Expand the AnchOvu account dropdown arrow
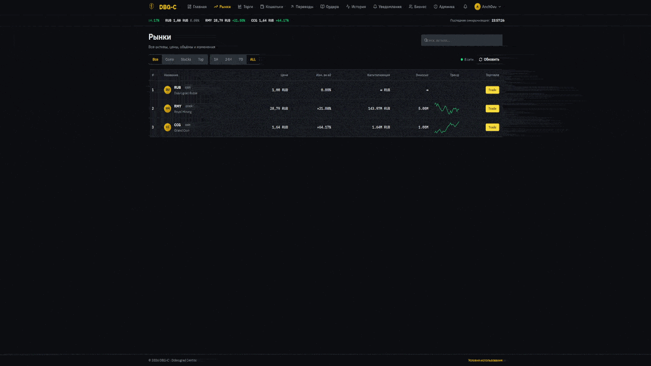The width and height of the screenshot is (651, 366). point(499,7)
